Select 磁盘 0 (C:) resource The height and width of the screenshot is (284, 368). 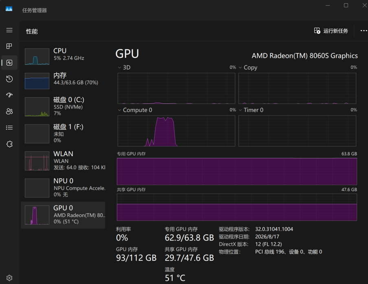coord(63,107)
